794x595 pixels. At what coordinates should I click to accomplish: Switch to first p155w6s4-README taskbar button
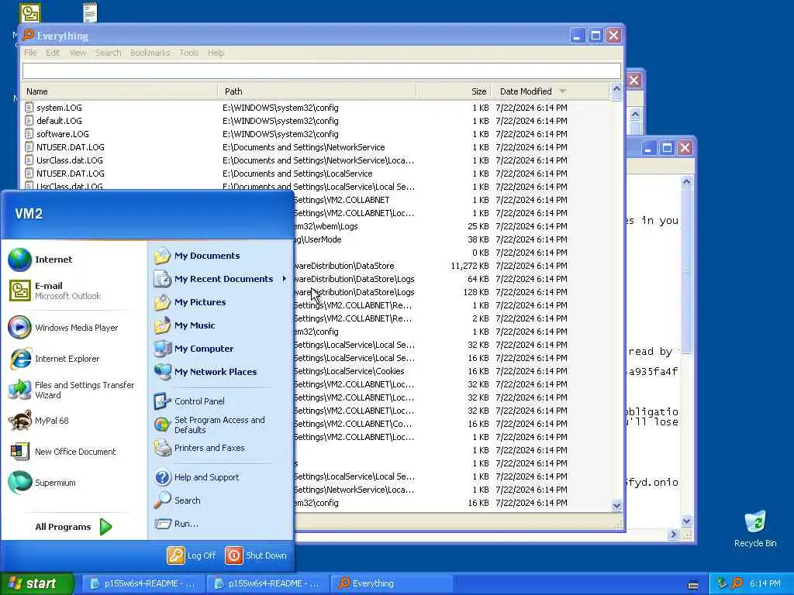[143, 583]
